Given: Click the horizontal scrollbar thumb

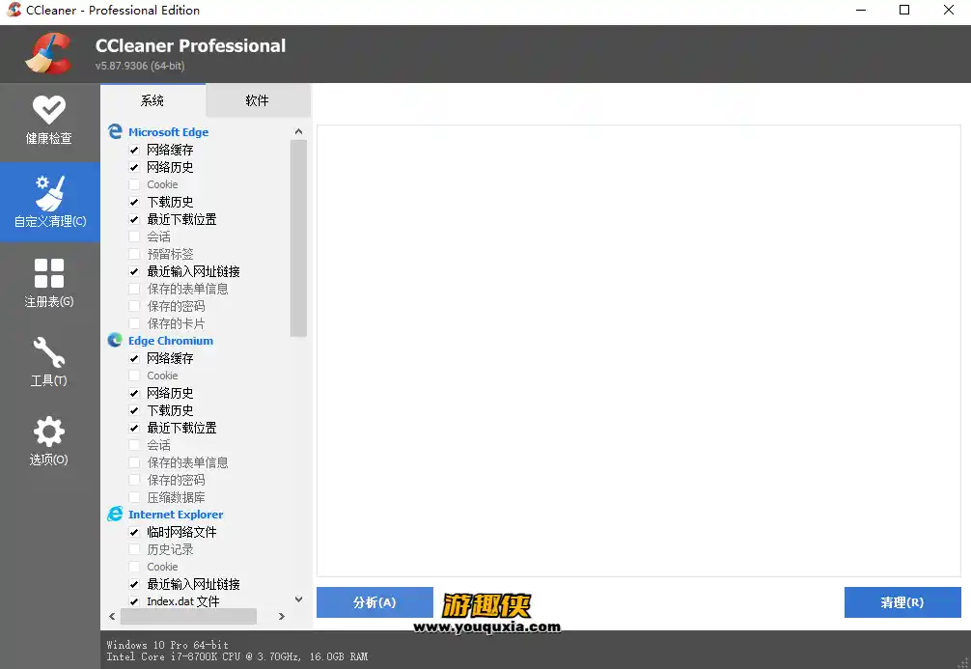Looking at the screenshot, I should tap(188, 616).
